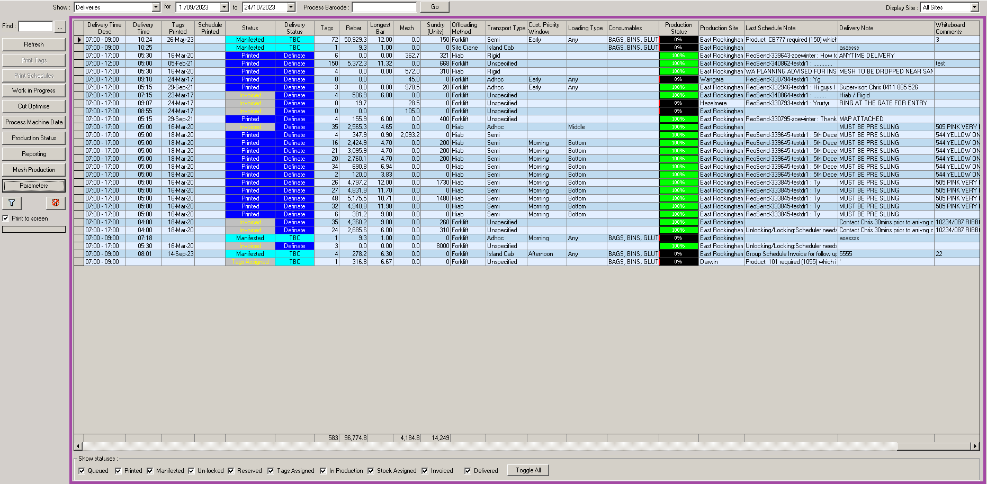Open the Display Site dropdown
This screenshot has width=987, height=484.
tap(974, 7)
